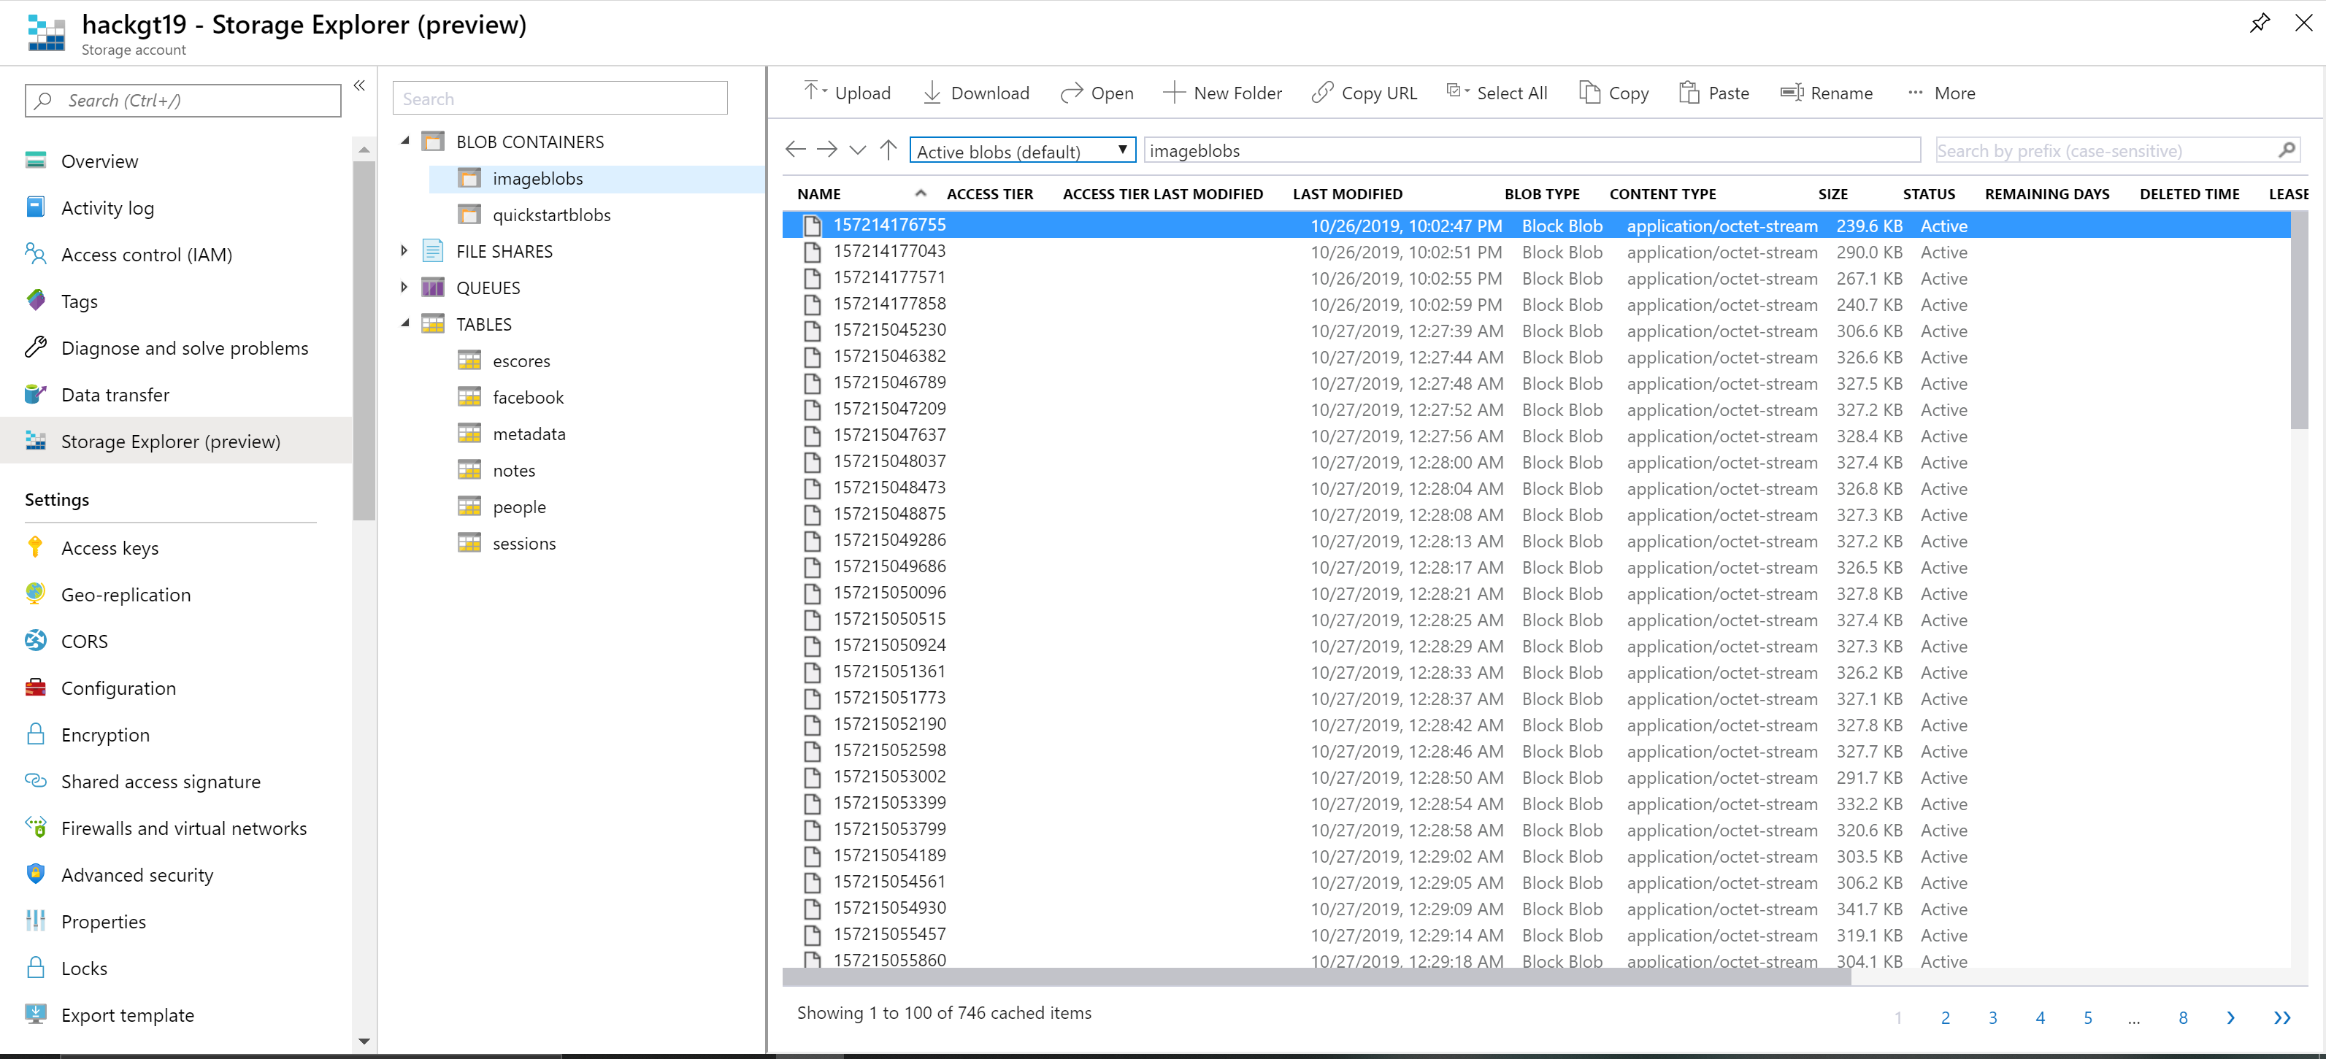
Task: Navigate up one folder level arrow
Action: tap(888, 150)
